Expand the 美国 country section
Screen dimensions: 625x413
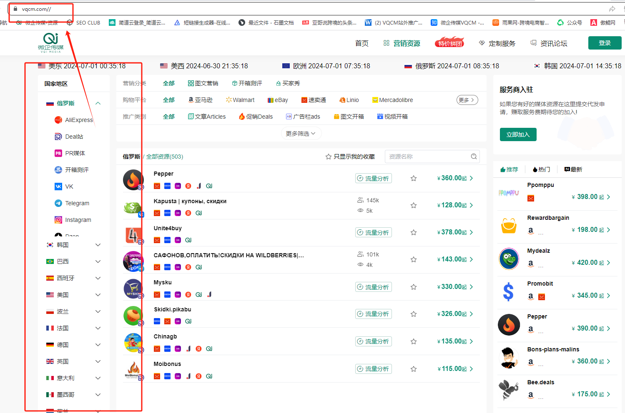pos(98,295)
